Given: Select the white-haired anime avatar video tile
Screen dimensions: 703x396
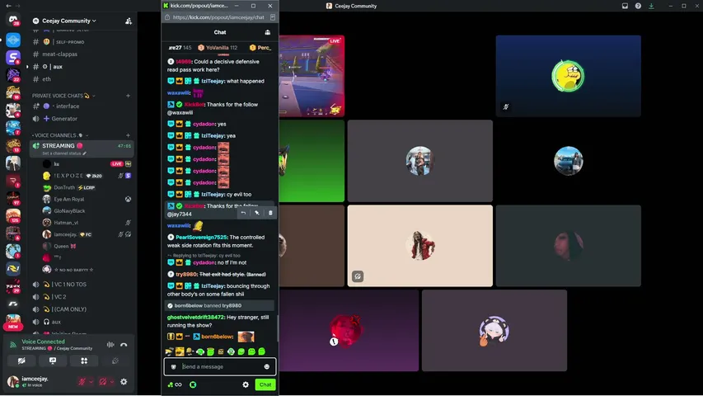Looking at the screenshot, I should [x=494, y=331].
